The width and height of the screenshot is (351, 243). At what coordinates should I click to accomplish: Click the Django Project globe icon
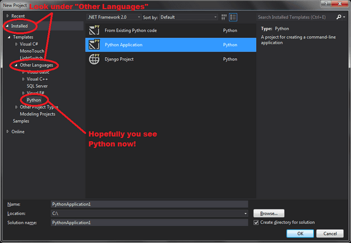[94, 59]
